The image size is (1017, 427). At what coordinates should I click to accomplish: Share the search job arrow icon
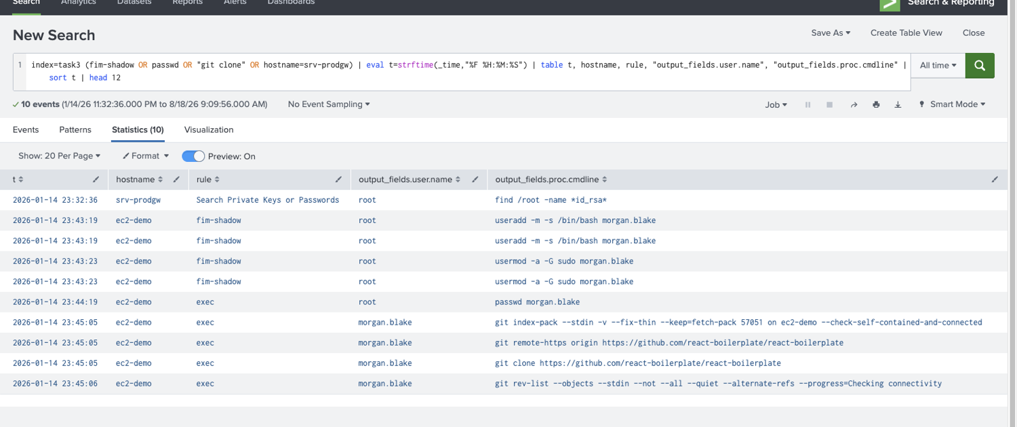854,105
